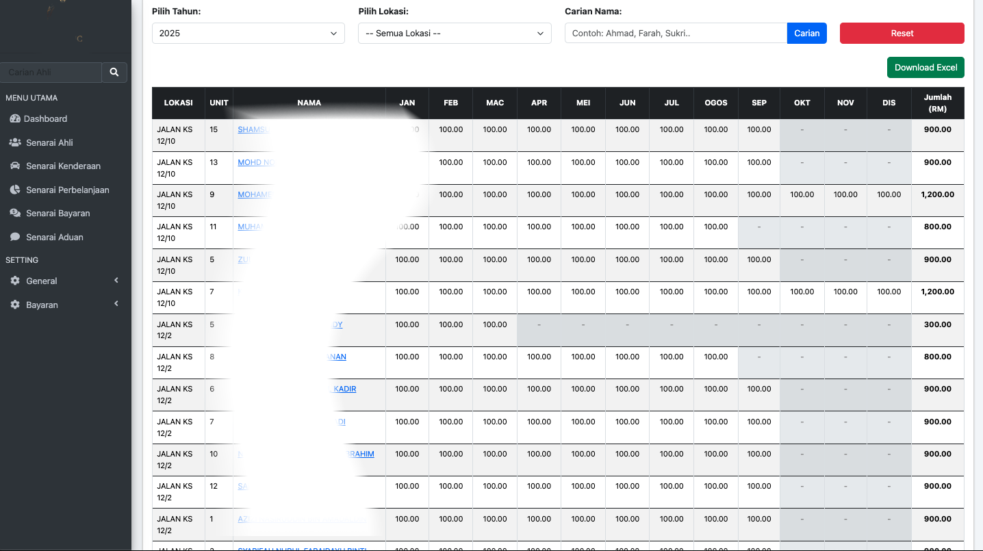
Task: Click the magnifying glass search icon in sidebar
Action: pos(114,72)
